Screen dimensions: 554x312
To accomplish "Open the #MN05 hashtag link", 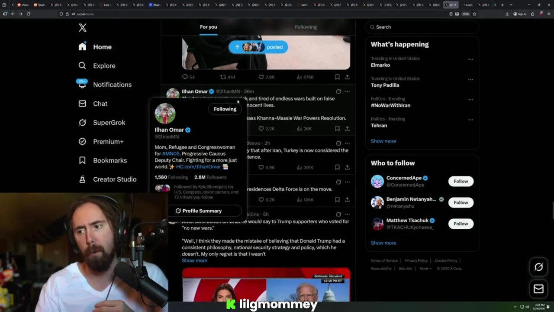I will point(171,154).
